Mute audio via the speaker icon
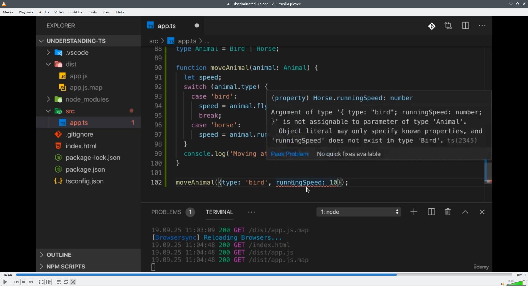Screen dimensions: 528x286 (x=502, y=284)
